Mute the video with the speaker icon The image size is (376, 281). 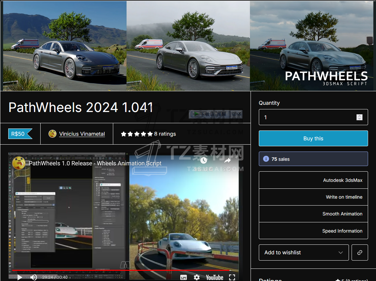click(33, 277)
